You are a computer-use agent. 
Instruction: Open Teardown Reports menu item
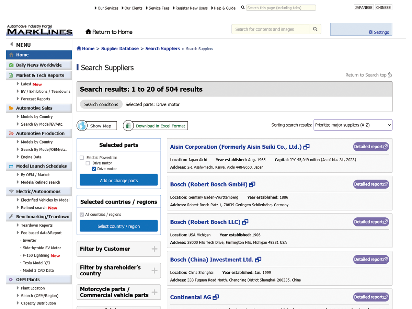click(x=37, y=226)
